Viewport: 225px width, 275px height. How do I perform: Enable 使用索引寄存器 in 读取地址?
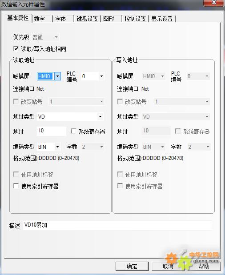pos(16,186)
